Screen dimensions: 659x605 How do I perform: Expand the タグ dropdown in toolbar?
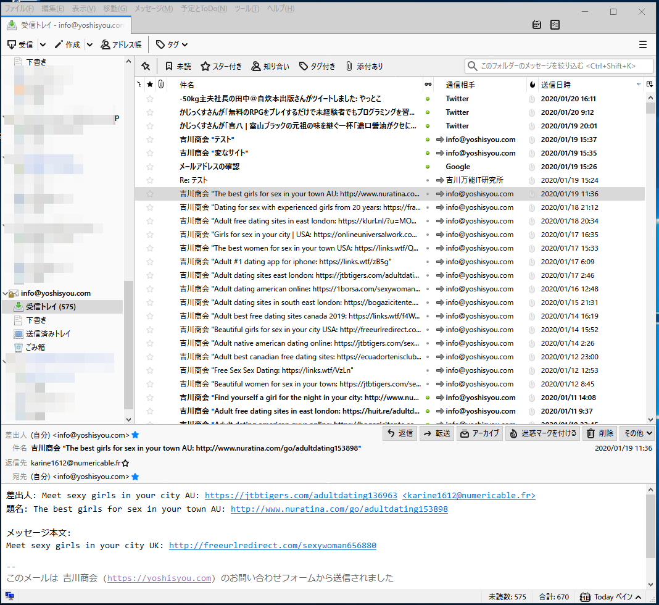[x=172, y=44]
